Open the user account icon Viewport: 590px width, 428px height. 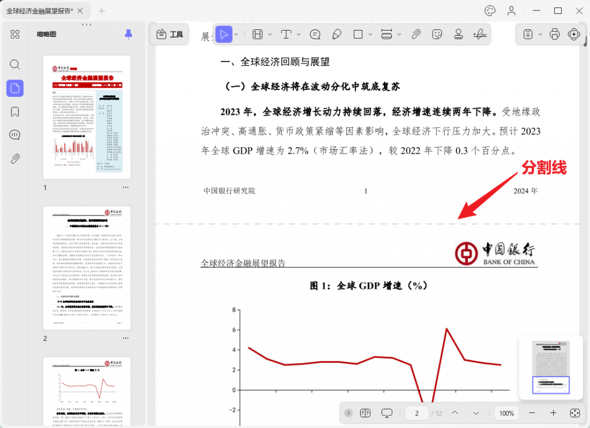[512, 11]
